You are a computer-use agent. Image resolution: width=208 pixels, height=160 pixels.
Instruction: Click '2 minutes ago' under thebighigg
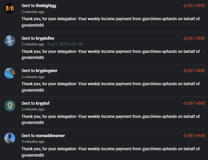point(33,12)
